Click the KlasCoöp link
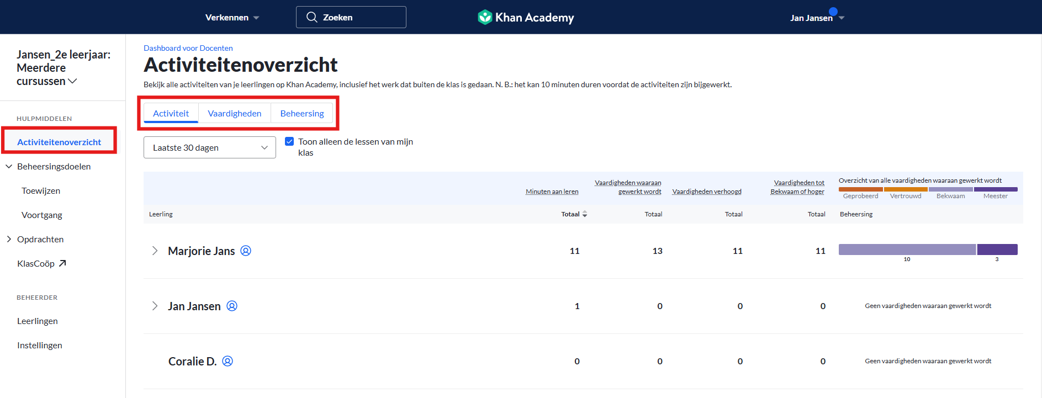 click(36, 263)
